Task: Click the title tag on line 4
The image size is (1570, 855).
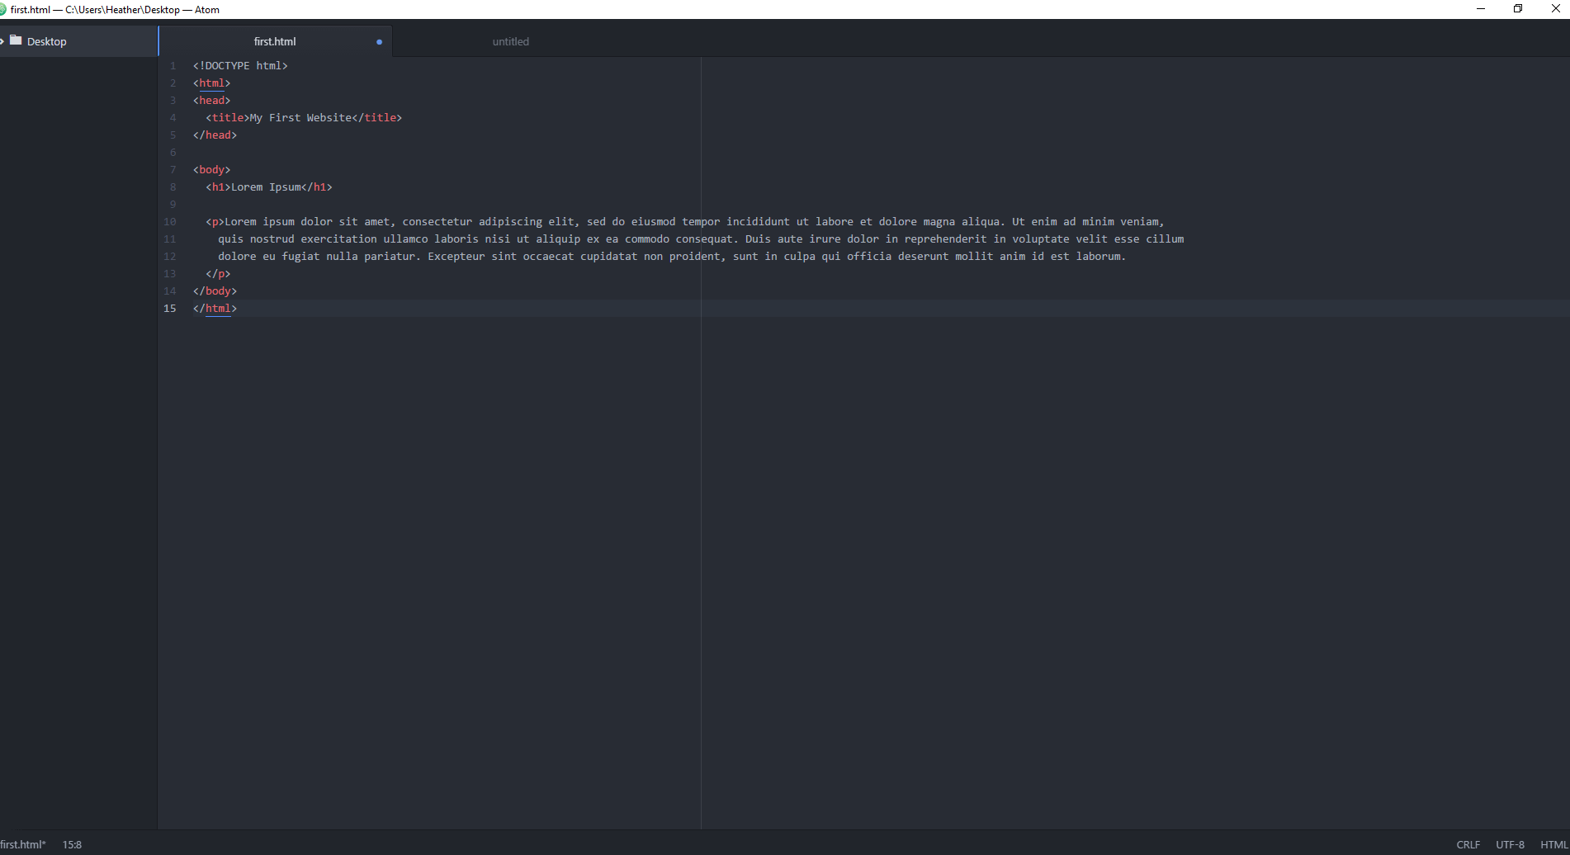Action: [x=226, y=117]
